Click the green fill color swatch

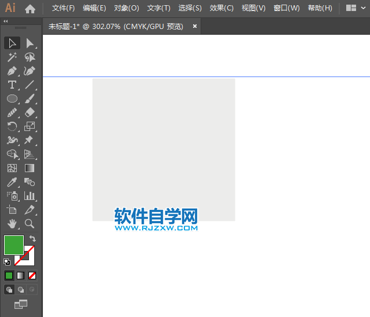pyautogui.click(x=13, y=245)
